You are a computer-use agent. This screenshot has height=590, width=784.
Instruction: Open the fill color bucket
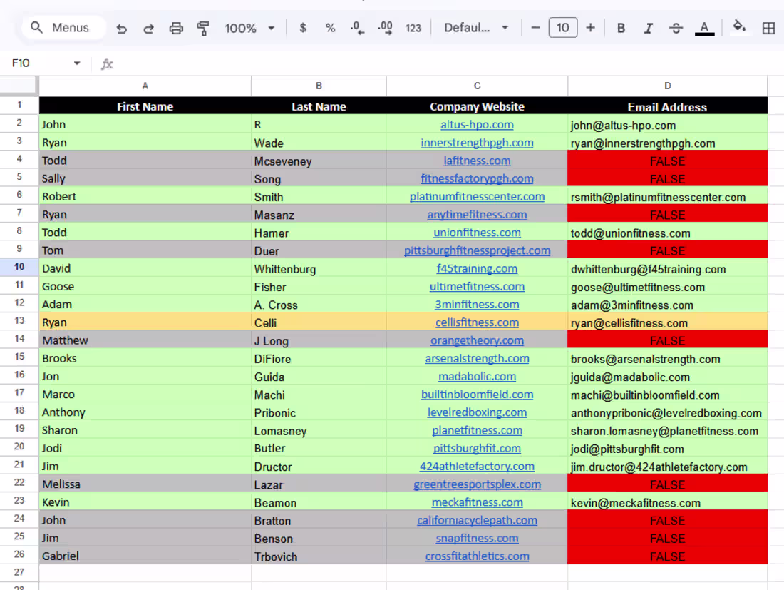pos(739,26)
